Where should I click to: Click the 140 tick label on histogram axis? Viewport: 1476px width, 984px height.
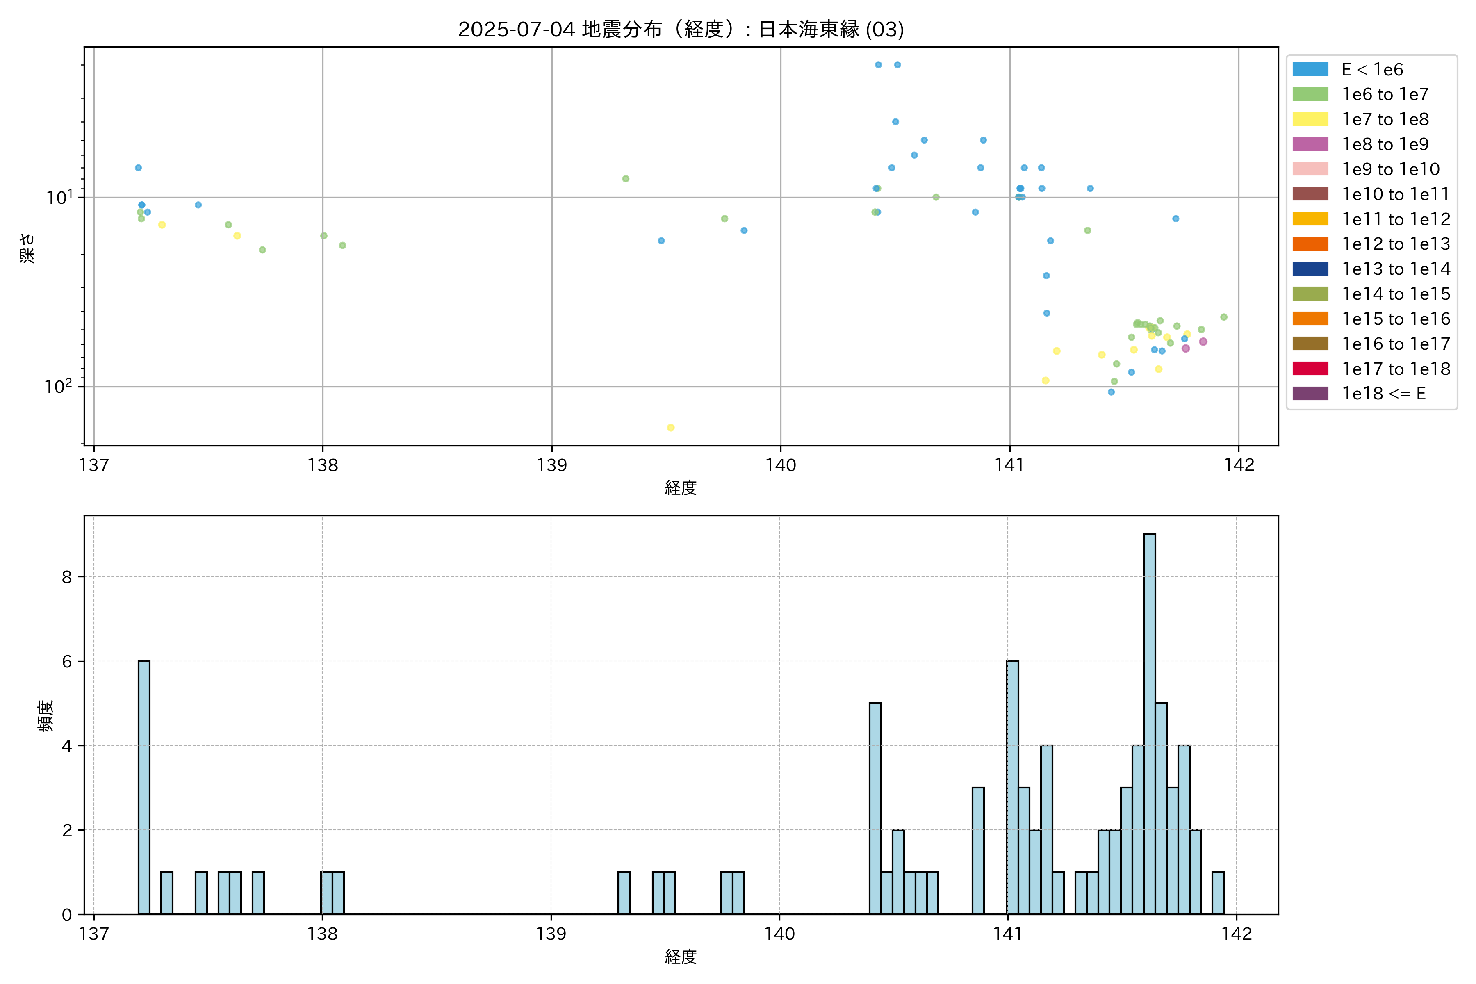point(779,934)
